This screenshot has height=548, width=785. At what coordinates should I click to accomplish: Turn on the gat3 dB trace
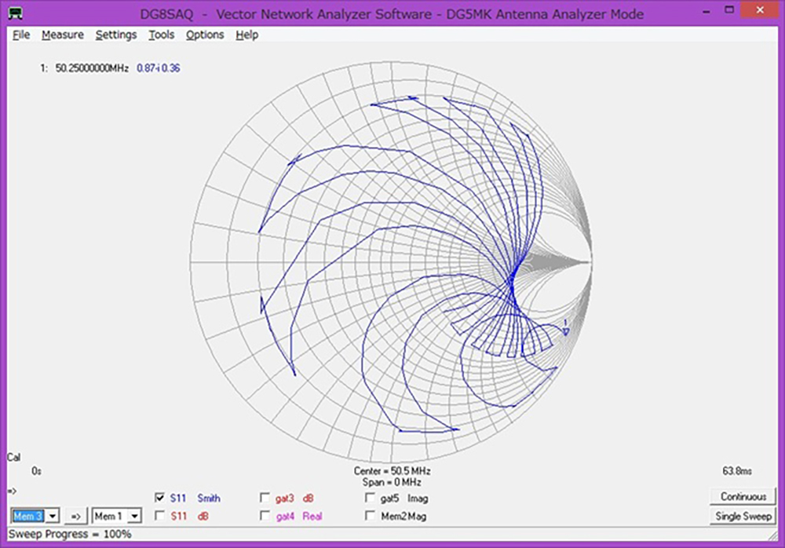[x=265, y=498]
